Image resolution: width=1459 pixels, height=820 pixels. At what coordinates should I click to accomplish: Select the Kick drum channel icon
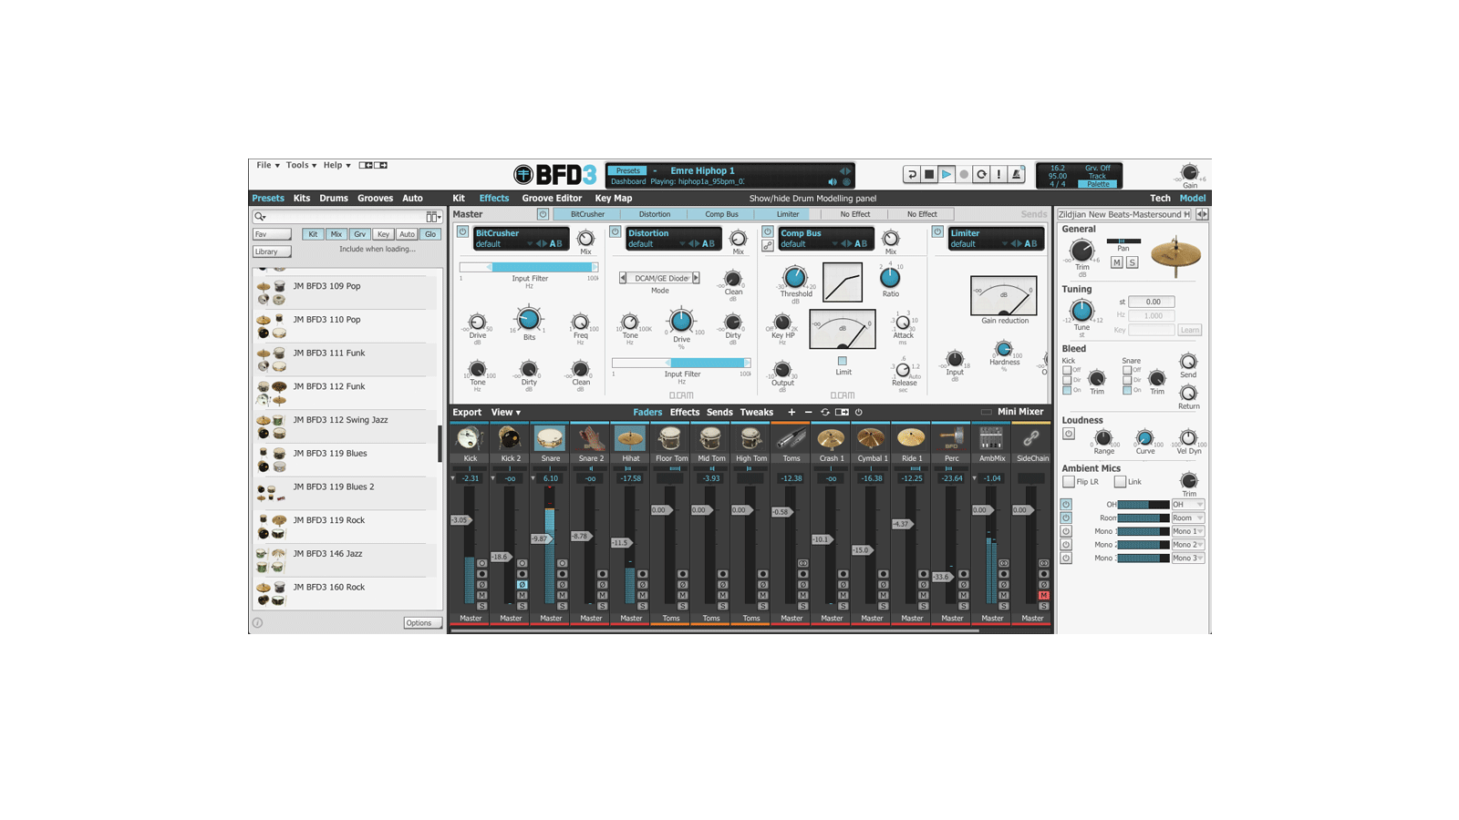(470, 438)
